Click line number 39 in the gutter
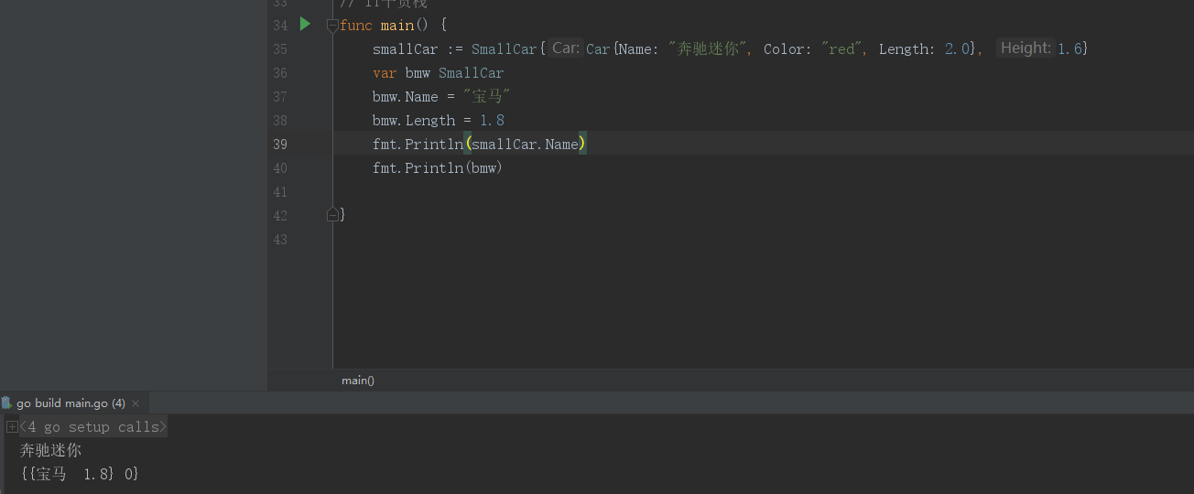Viewport: 1194px width, 494px height. [280, 145]
